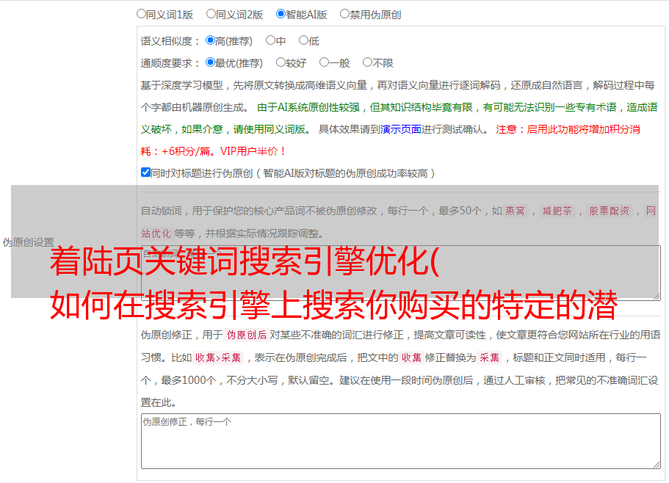Set 通顺度要求 to 一般
Image resolution: width=669 pixels, height=483 pixels.
point(325,62)
